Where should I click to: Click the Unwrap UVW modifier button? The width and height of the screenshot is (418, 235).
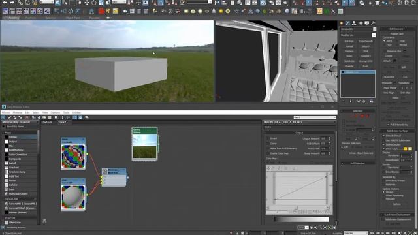(x=366, y=61)
